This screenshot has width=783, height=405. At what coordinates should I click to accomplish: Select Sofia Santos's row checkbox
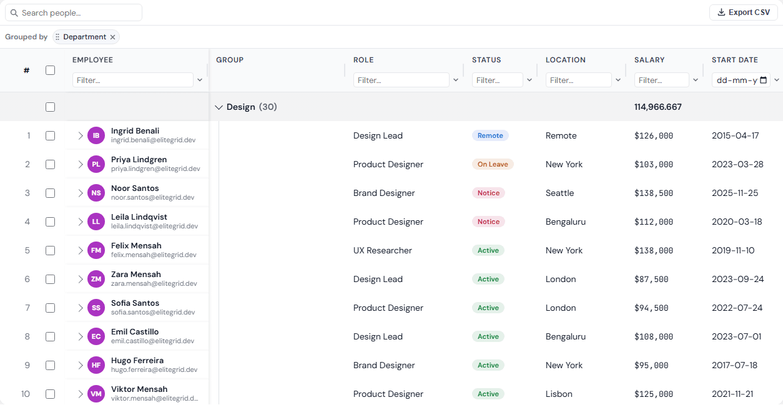pos(51,308)
